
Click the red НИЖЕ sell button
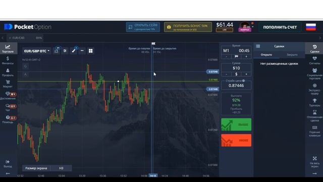(236, 141)
